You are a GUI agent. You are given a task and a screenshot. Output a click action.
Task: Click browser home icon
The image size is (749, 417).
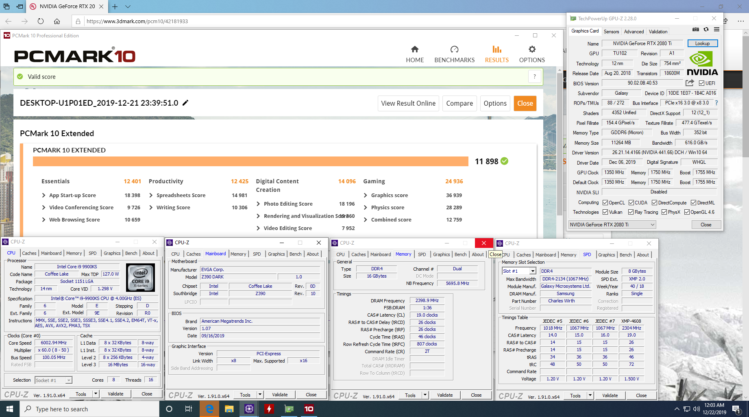(x=57, y=21)
